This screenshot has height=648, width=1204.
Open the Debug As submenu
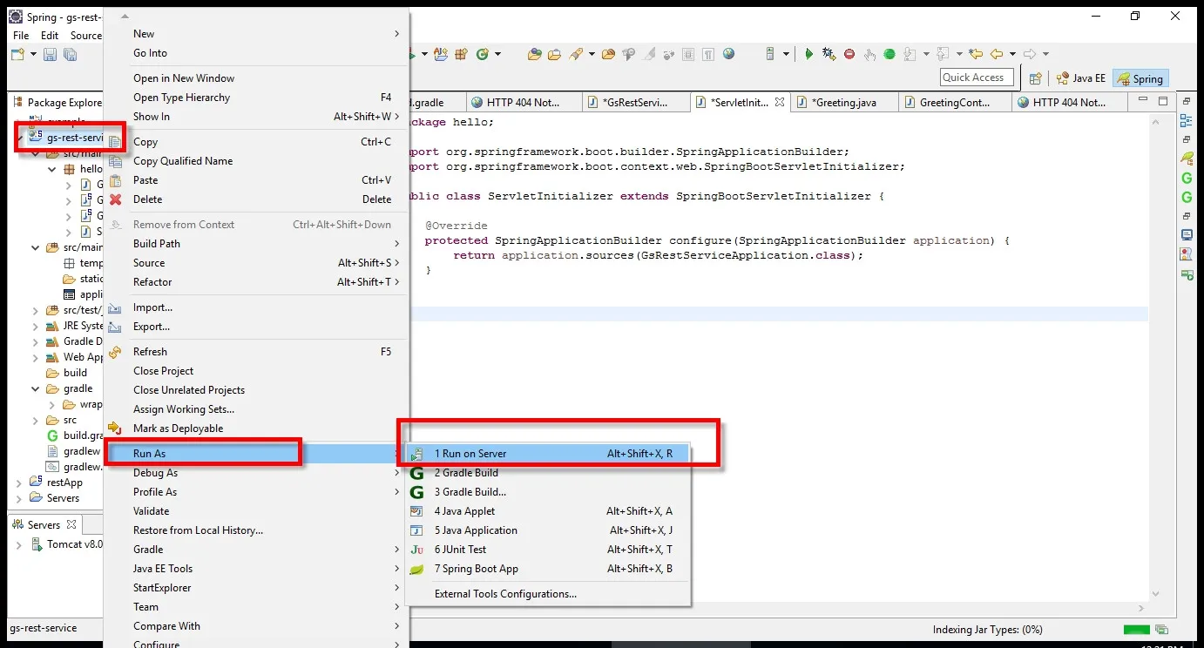(x=256, y=473)
